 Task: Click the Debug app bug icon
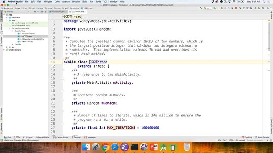click(x=221, y=8)
